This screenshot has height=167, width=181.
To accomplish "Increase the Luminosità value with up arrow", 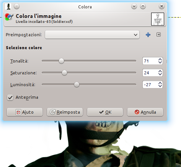I will (160, 83).
